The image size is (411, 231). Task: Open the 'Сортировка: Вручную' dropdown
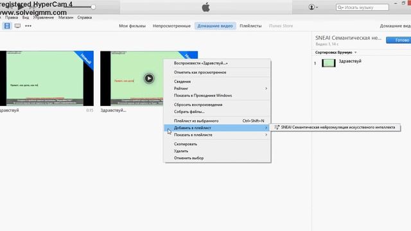[x=336, y=53]
